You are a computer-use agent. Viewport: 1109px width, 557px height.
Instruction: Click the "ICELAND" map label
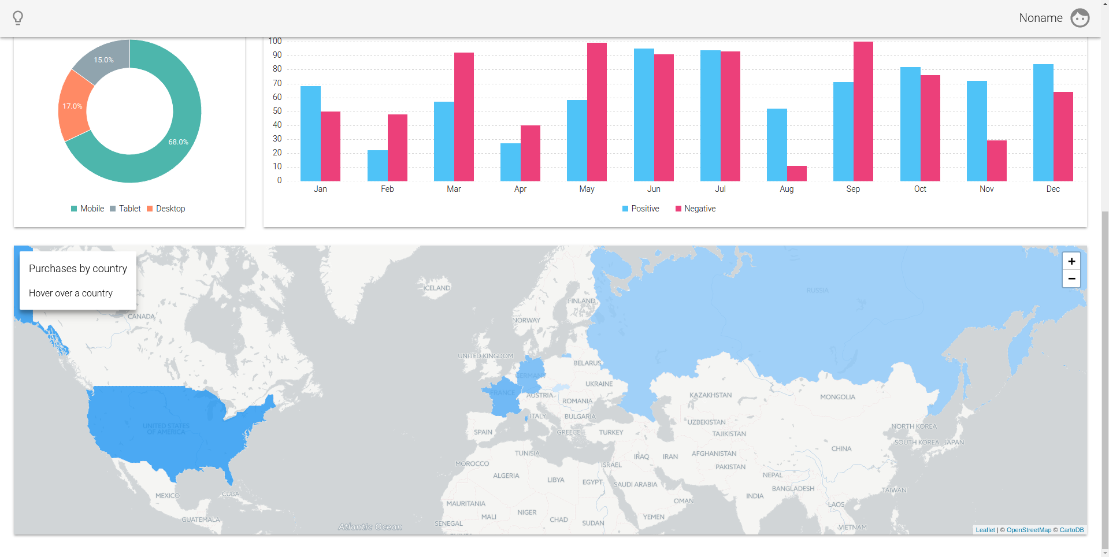tap(437, 288)
